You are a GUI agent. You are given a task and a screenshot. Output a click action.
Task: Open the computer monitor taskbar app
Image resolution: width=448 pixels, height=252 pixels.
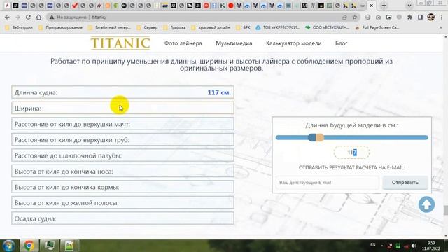tap(49, 246)
